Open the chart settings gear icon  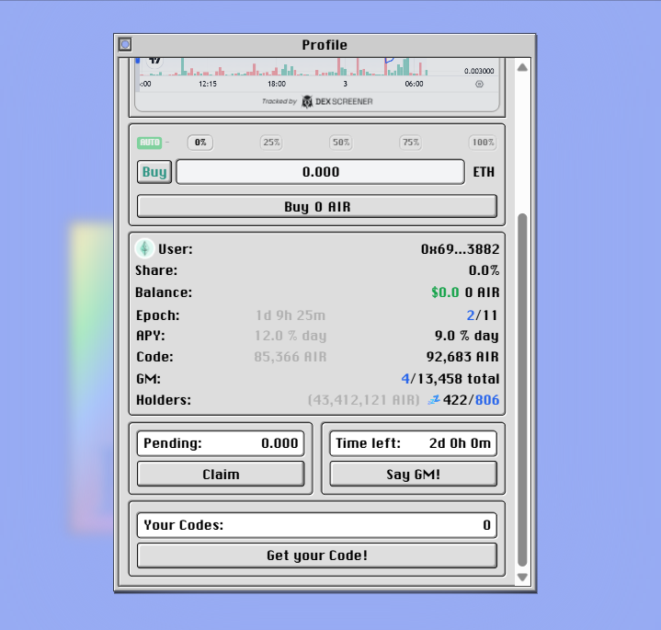[x=479, y=84]
